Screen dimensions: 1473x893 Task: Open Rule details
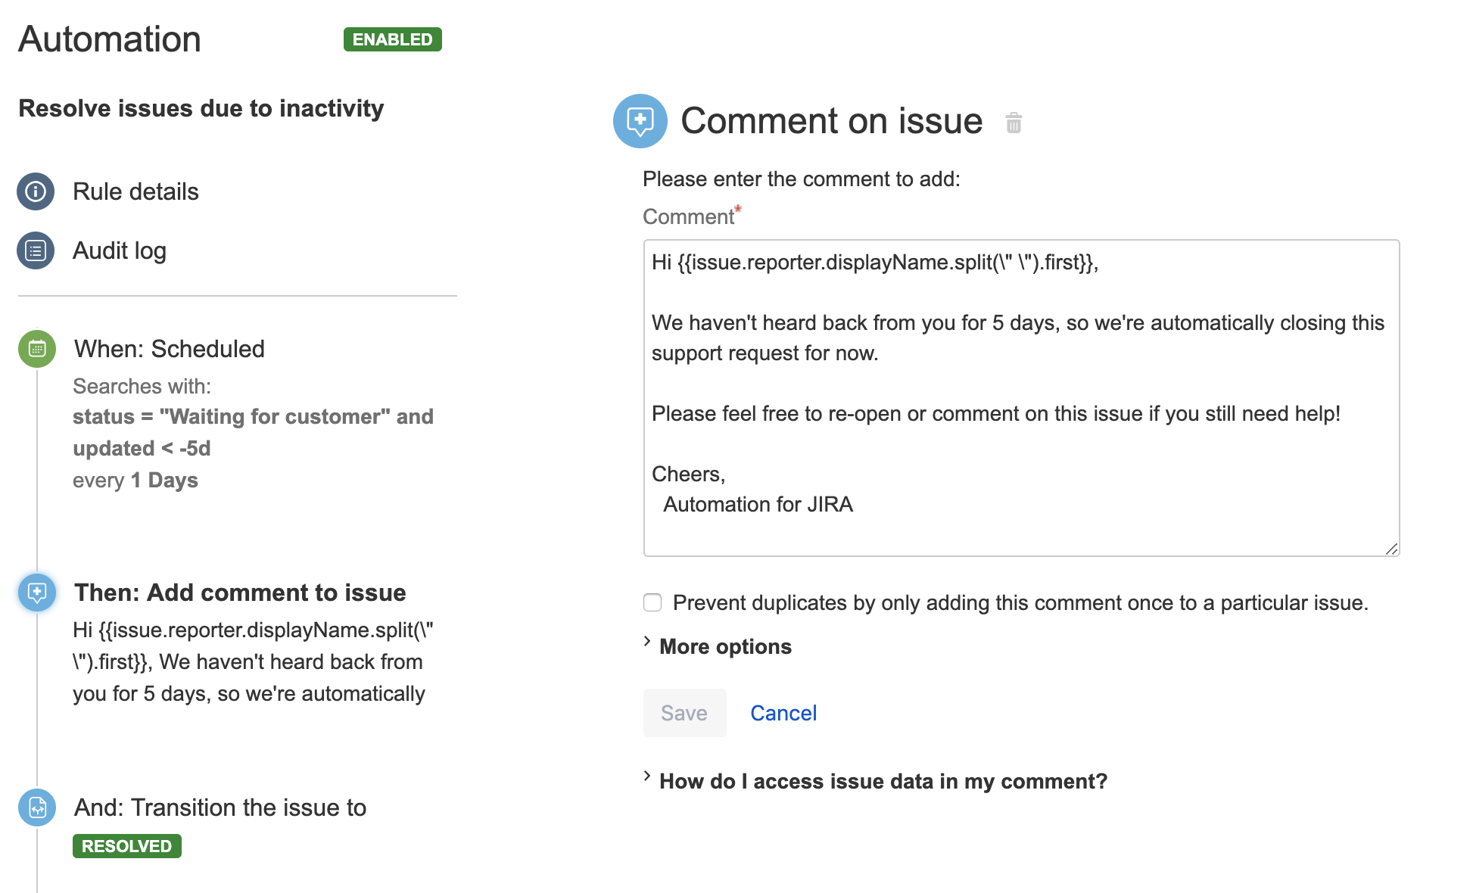pyautogui.click(x=135, y=191)
